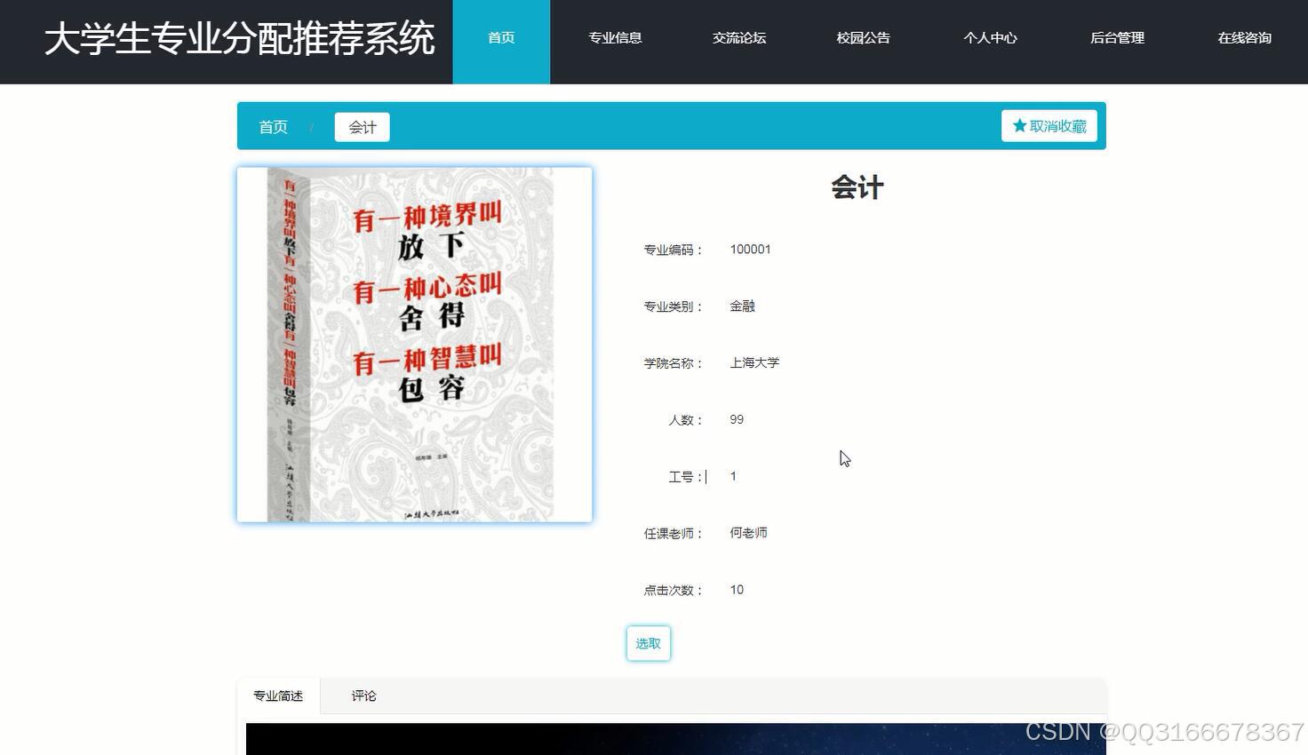The height and width of the screenshot is (755, 1308).
Task: Open the 专业信息 menu item
Action: (615, 38)
